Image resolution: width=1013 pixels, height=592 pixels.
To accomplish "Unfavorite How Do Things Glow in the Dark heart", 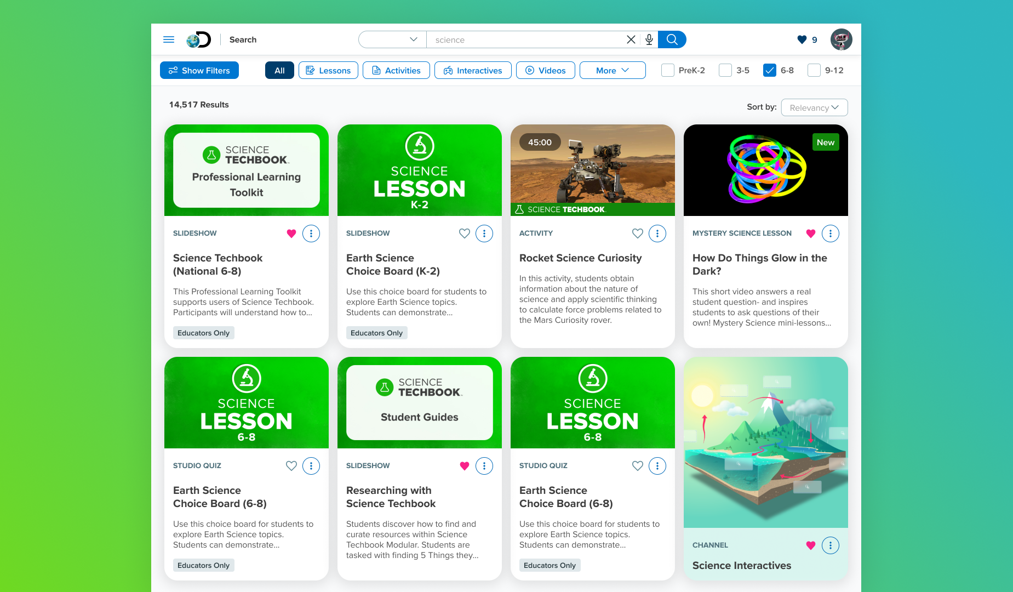I will [811, 234].
